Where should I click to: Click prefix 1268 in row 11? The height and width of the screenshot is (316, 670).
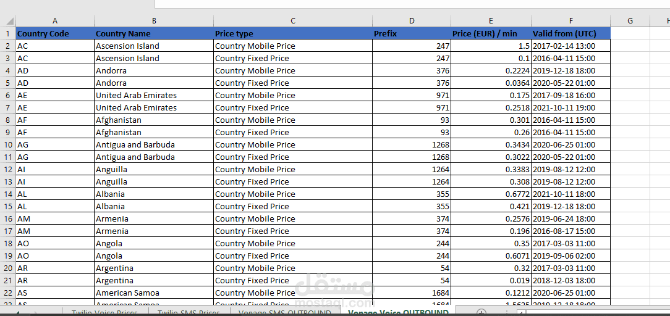pos(412,157)
